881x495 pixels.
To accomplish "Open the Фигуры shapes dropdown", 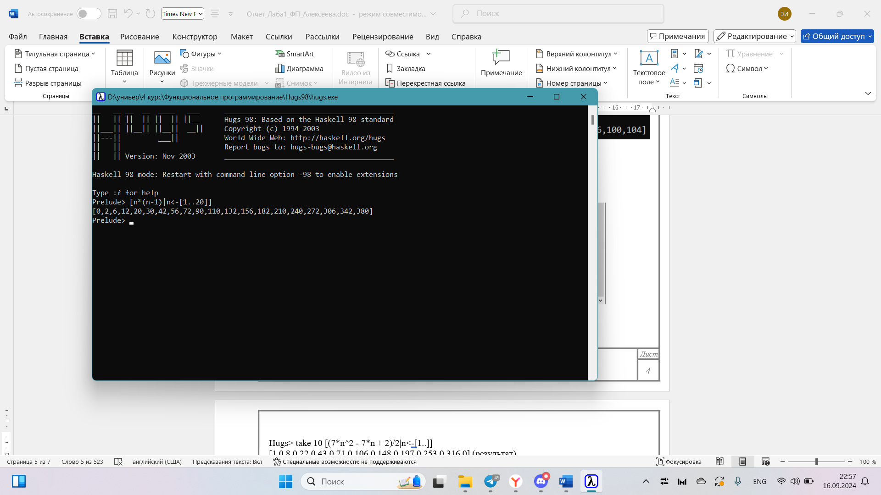I will pyautogui.click(x=201, y=54).
